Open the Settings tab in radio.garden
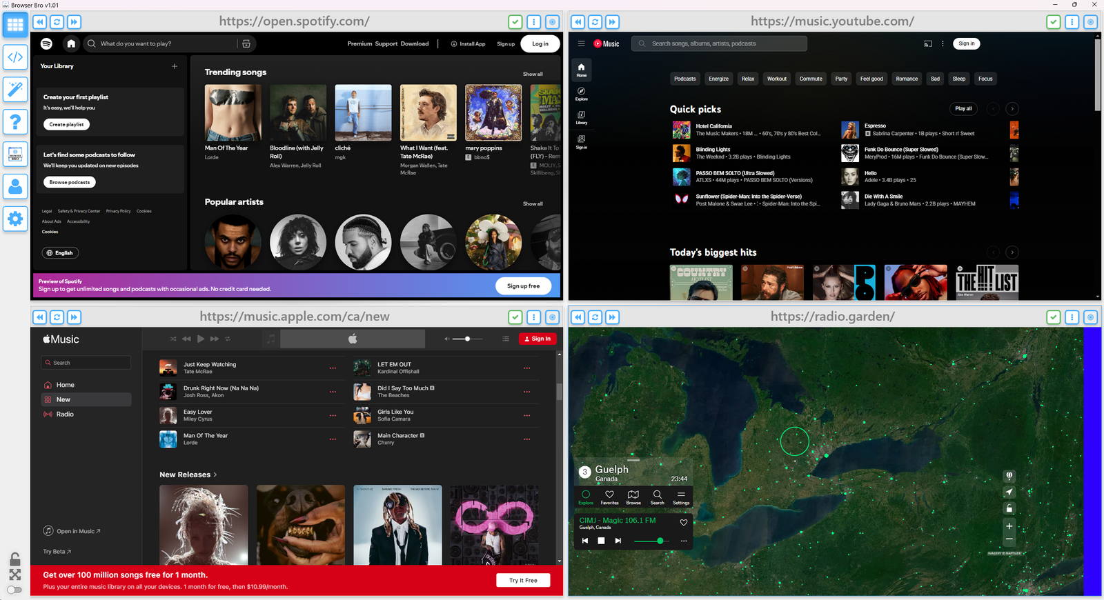This screenshot has height=600, width=1104. coord(681,497)
